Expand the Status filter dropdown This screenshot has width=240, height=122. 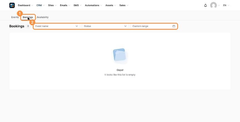[x=105, y=26]
